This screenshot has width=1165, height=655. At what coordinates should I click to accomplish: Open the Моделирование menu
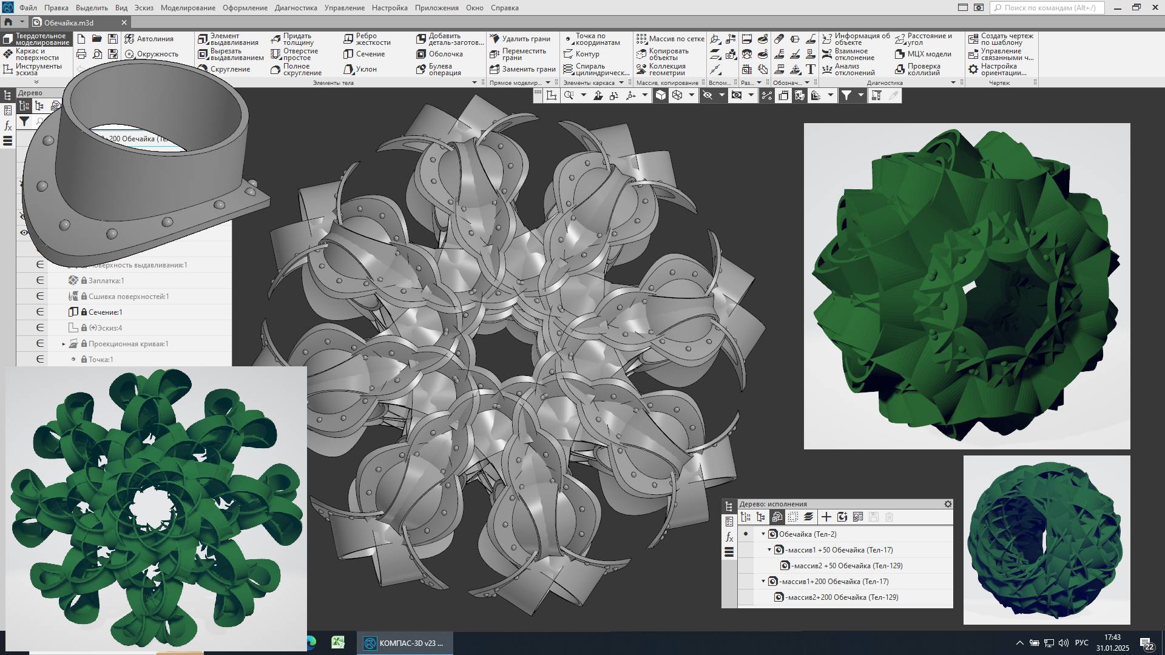coord(187,8)
